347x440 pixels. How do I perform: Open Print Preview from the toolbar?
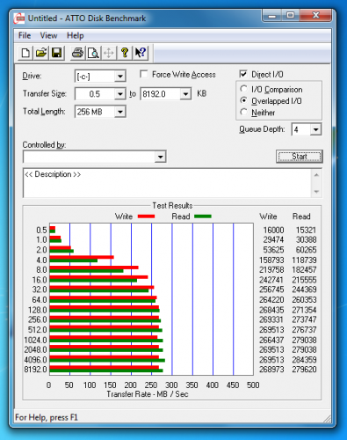pyautogui.click(x=93, y=53)
